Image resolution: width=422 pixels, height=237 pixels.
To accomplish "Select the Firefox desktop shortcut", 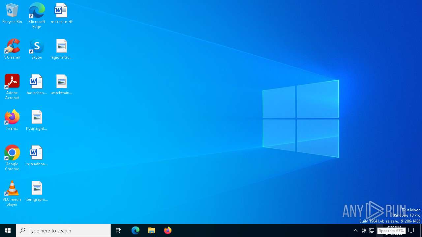I will coord(12,120).
